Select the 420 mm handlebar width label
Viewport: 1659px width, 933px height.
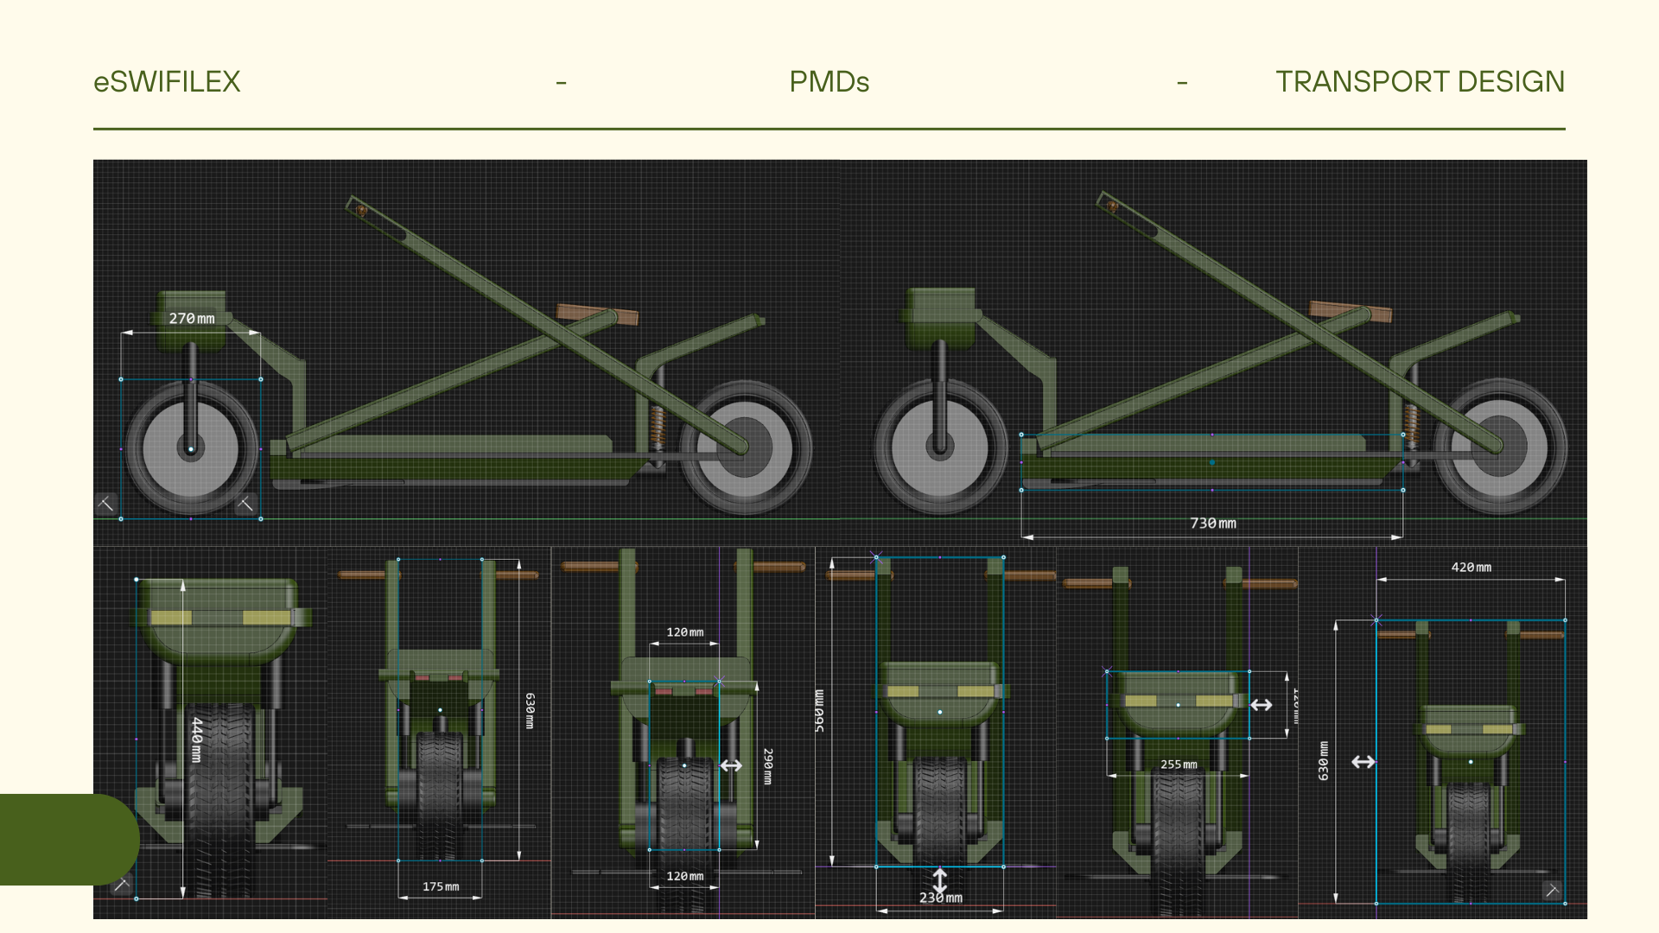point(1471,568)
